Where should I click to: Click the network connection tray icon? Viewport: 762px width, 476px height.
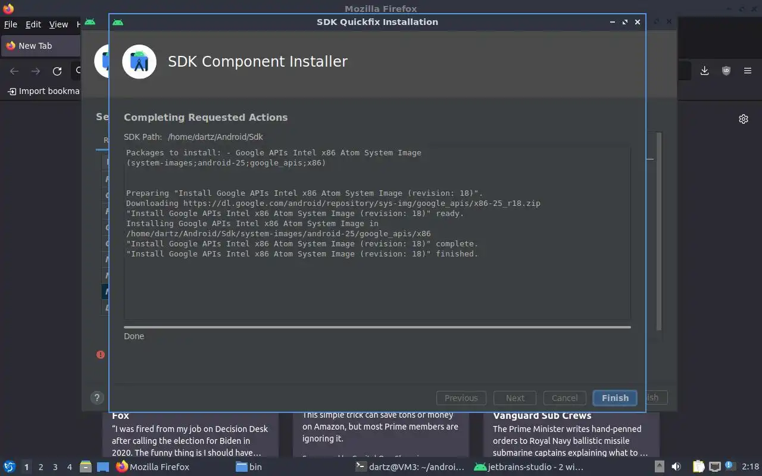tap(714, 467)
